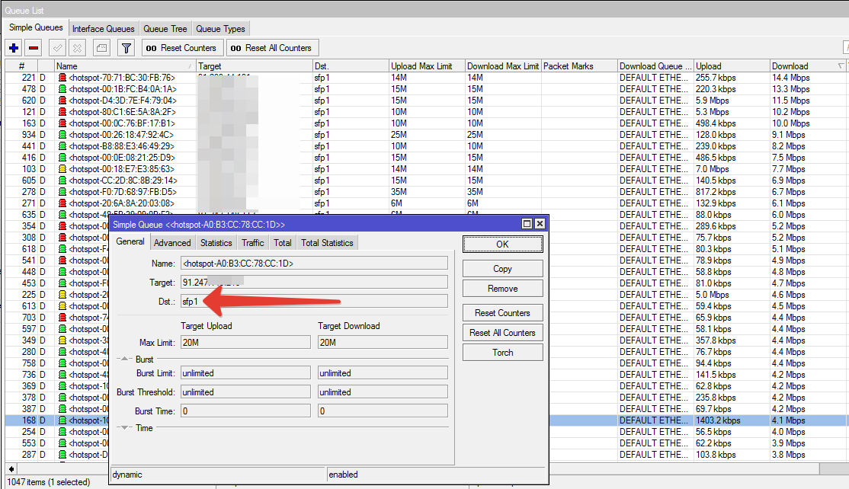849x489 pixels.
Task: Click Reset All Counters in the dialog
Action: coord(502,333)
